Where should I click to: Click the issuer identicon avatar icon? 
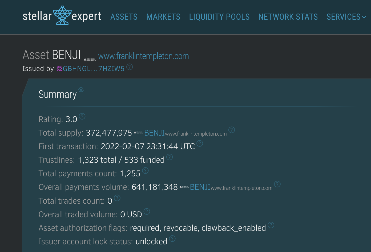(59, 68)
